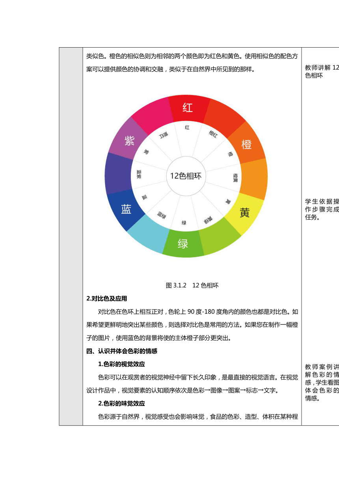
Task: Click the small inner-ring label 蓝
Action: (x=145, y=197)
